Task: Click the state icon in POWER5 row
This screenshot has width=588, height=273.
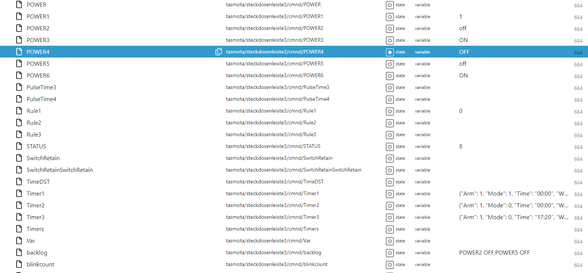Action: pos(390,64)
